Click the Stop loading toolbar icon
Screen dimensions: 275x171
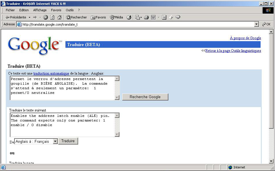coord(46,17)
